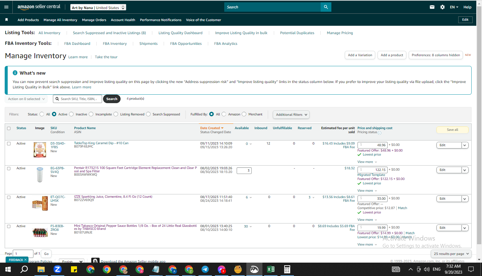Close the FEEDBACK tab with X
The height and width of the screenshot is (276, 482).
point(25,260)
